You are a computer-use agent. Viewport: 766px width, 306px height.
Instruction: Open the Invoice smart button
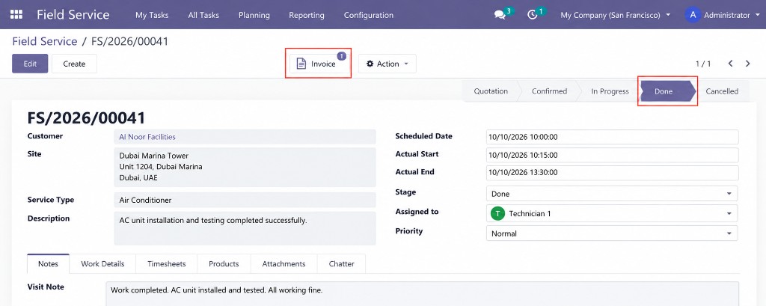319,64
